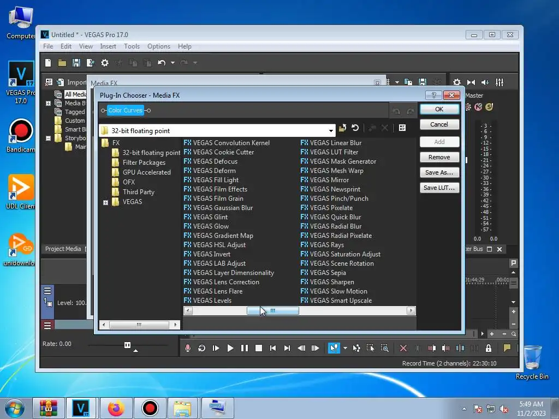Go to Start transport button
The width and height of the screenshot is (559, 419).
click(x=273, y=348)
